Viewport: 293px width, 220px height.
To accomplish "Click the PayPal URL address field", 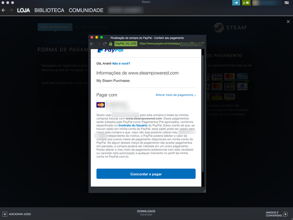I will [x=172, y=44].
